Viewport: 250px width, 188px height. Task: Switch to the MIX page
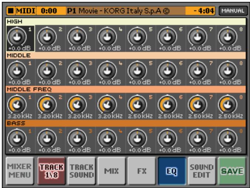(x=111, y=171)
